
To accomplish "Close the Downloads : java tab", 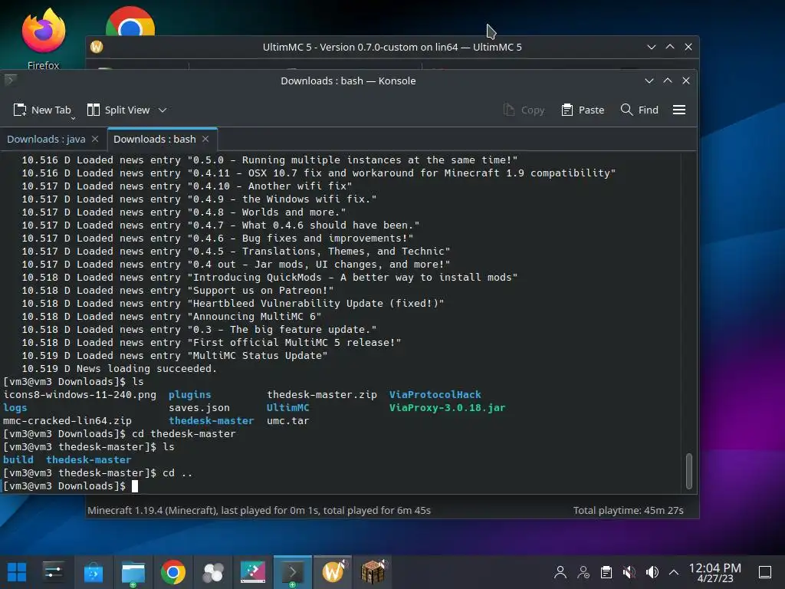I will (95, 139).
